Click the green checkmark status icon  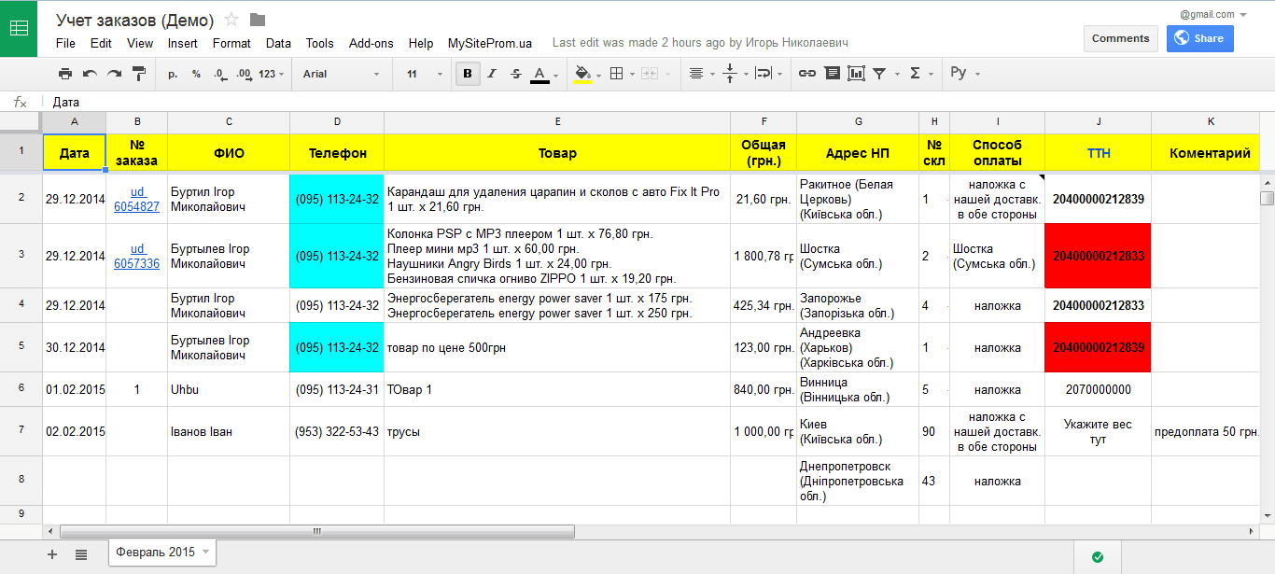pos(1098,557)
